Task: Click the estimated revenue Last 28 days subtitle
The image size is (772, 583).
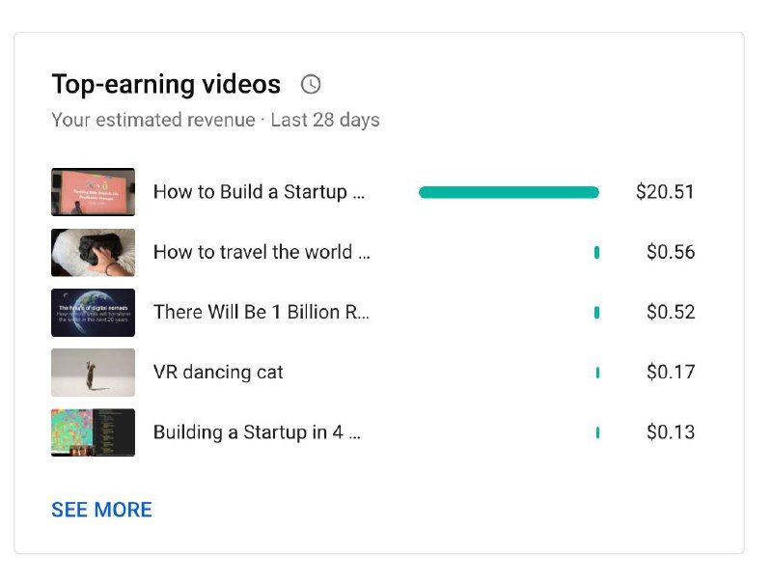Action: coord(215,121)
